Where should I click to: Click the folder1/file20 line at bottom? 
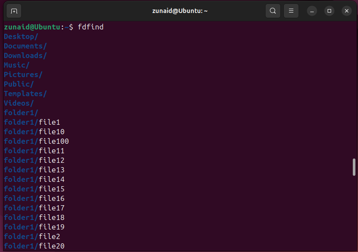click(34, 246)
